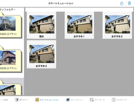Open the 操作ガイド guide icon
134x104 pixels.
(17, 100)
